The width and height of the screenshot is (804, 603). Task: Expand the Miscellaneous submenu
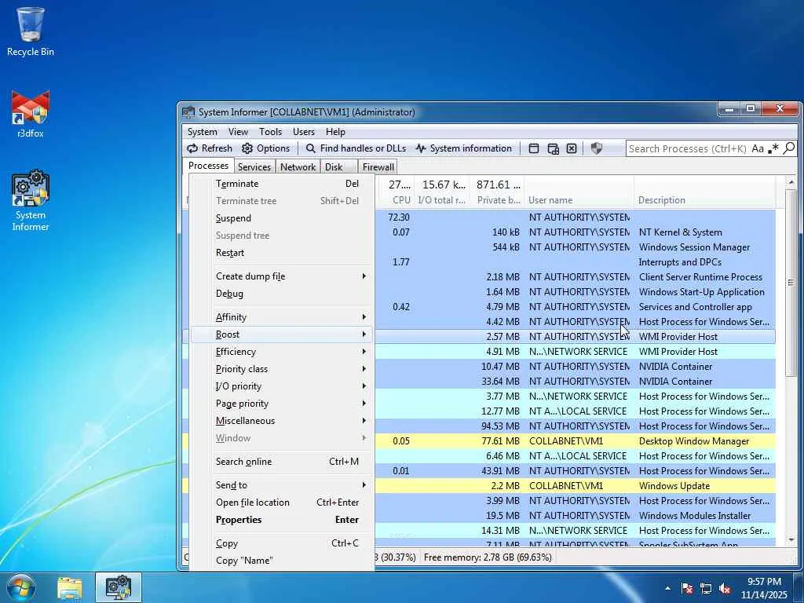coord(282,421)
